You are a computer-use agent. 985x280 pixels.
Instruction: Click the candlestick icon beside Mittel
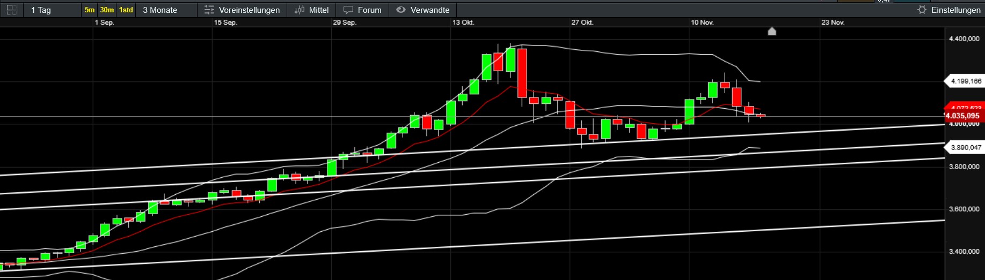[x=300, y=10]
